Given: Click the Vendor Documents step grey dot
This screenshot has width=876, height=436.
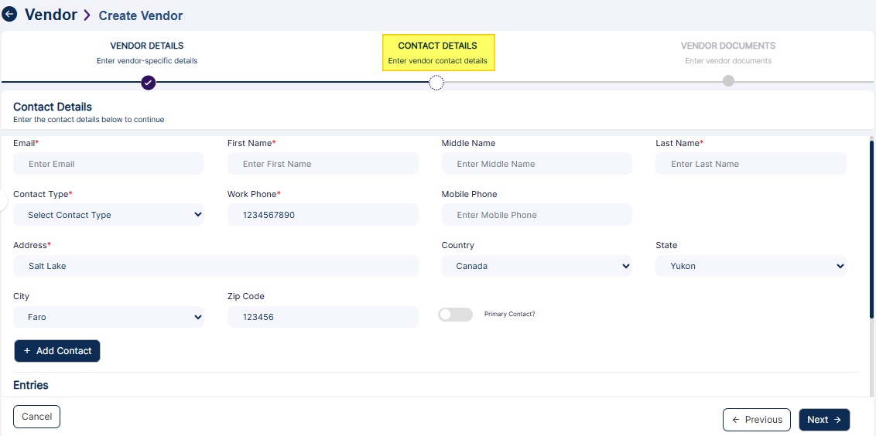Looking at the screenshot, I should click(x=728, y=81).
